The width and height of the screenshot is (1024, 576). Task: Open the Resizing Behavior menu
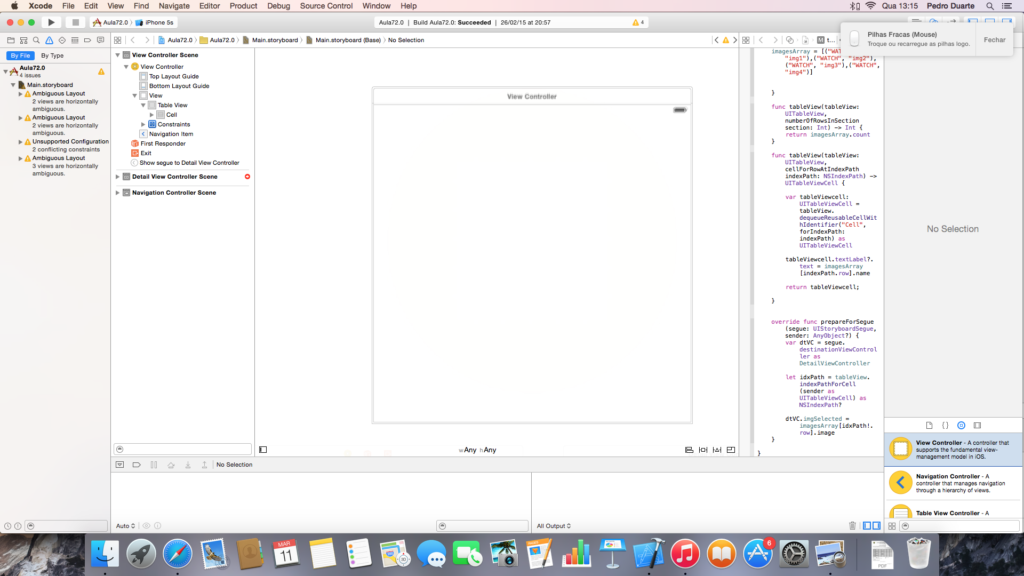[x=731, y=450]
